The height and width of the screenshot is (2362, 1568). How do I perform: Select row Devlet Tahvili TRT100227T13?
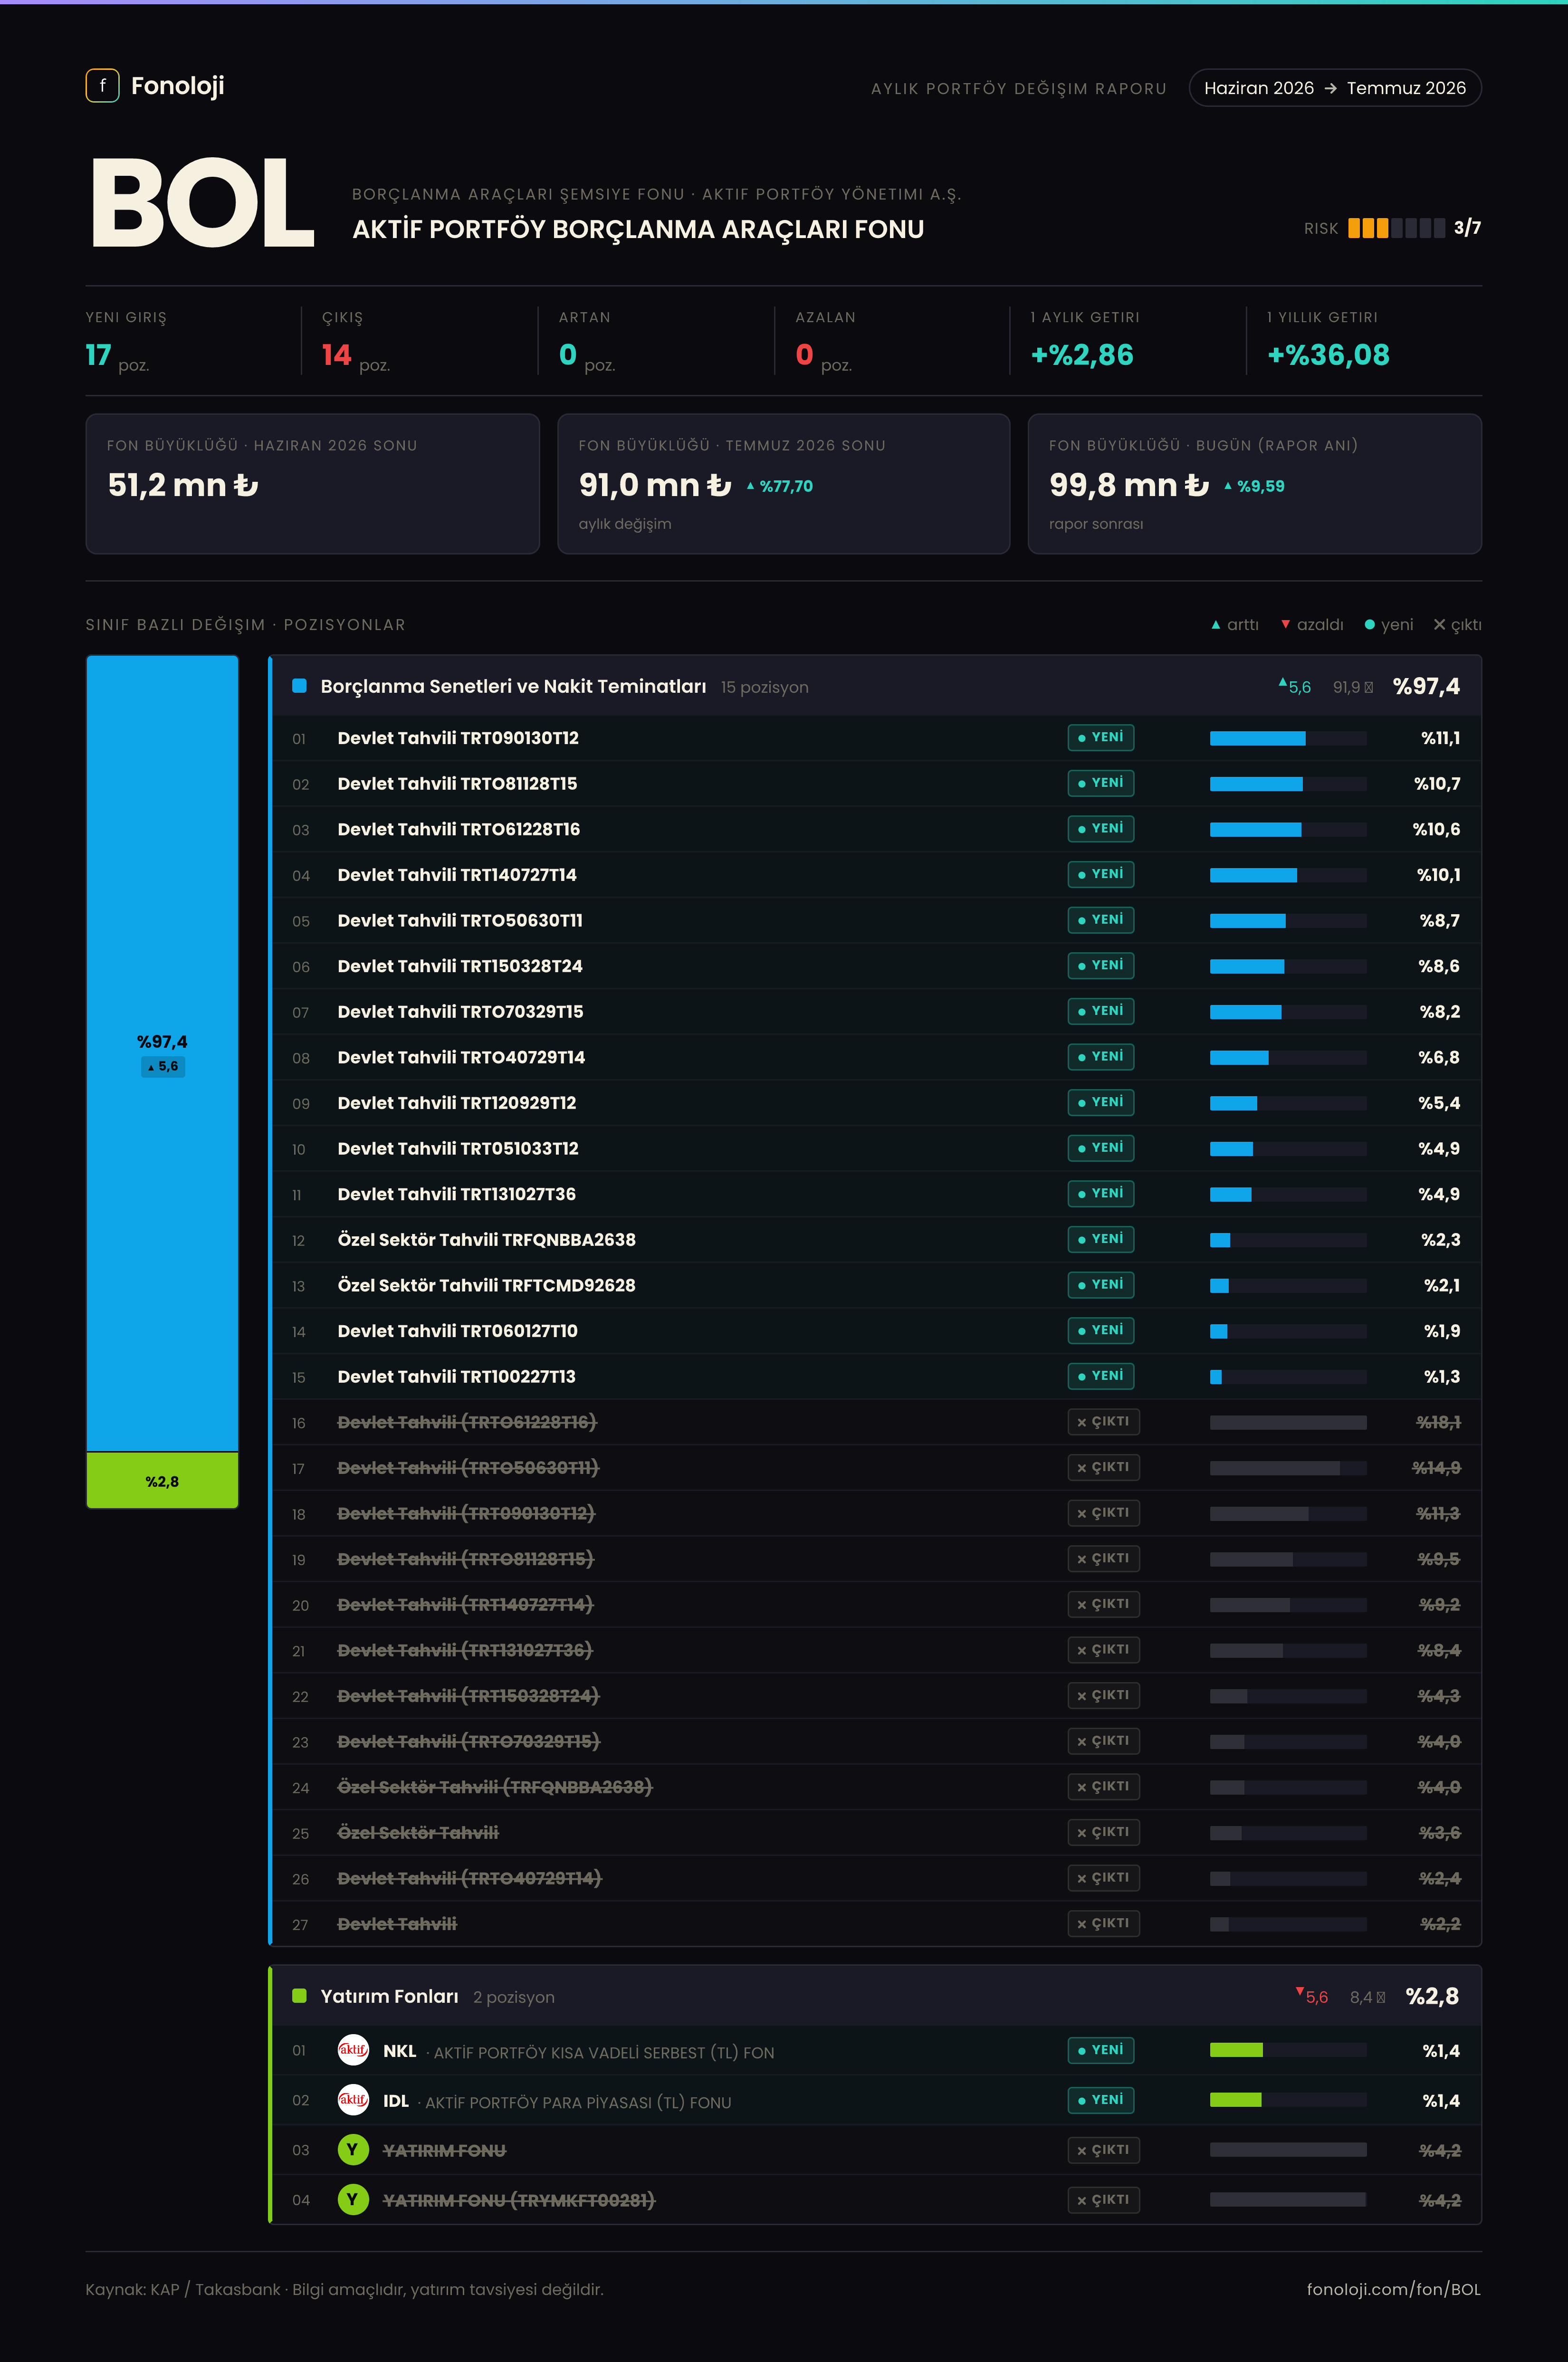[877, 1376]
